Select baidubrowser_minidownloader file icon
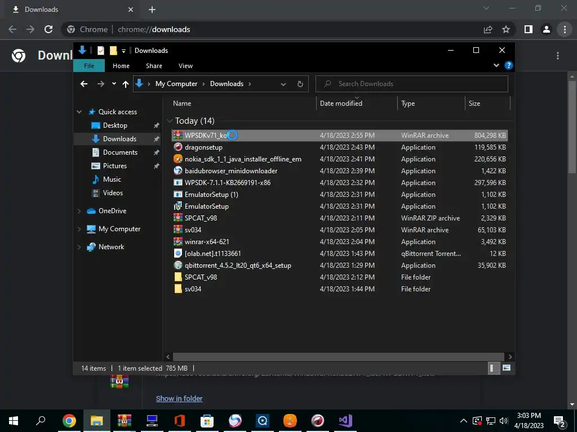 coord(178,170)
